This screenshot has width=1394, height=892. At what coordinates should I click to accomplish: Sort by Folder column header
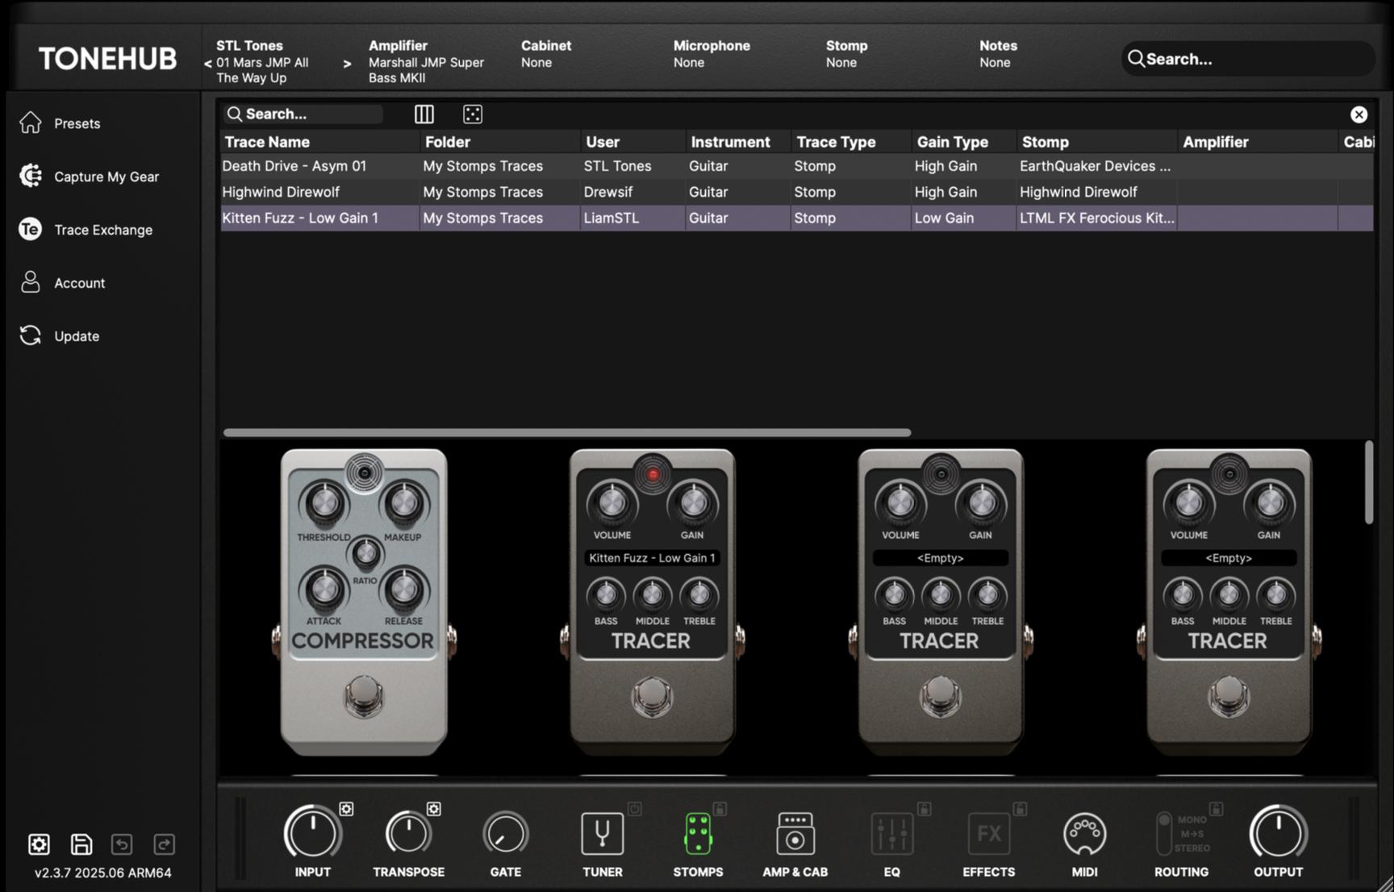pyautogui.click(x=499, y=142)
